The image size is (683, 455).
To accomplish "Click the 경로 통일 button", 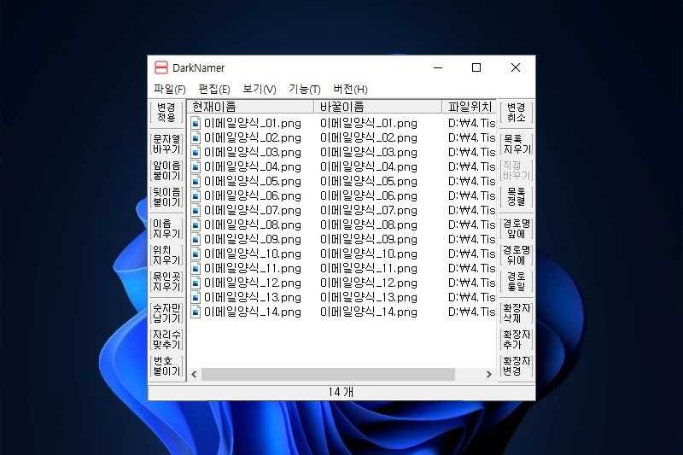I will pyautogui.click(x=517, y=281).
